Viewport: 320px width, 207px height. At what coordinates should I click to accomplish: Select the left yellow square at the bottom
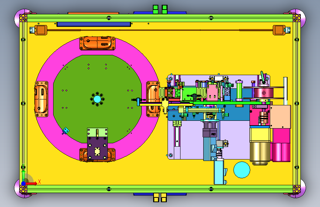(156, 197)
